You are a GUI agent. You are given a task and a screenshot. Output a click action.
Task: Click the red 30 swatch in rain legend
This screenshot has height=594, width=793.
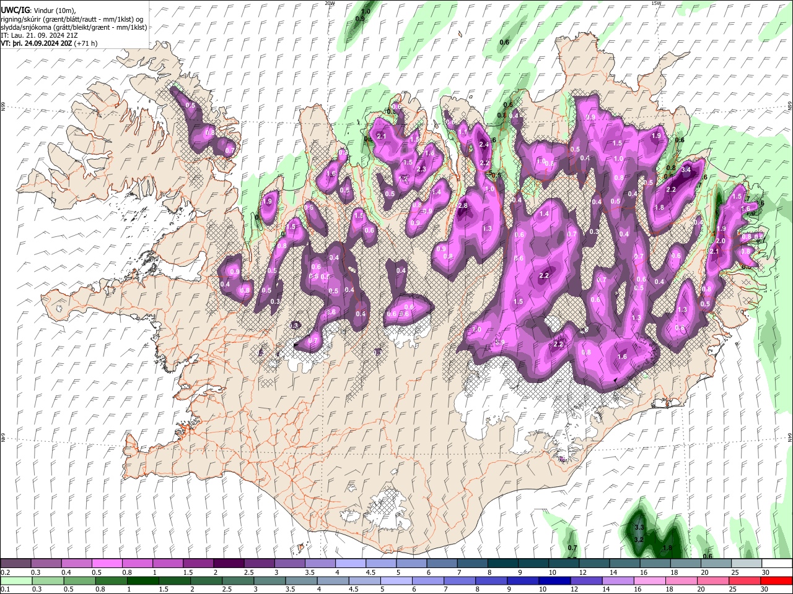pos(777,580)
